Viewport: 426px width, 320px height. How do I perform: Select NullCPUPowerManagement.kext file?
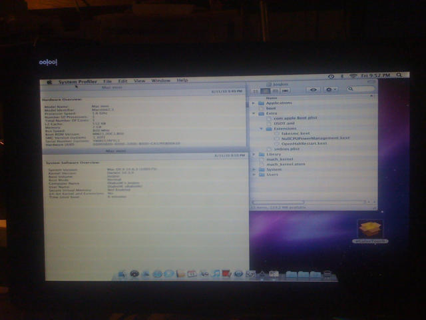coord(315,138)
